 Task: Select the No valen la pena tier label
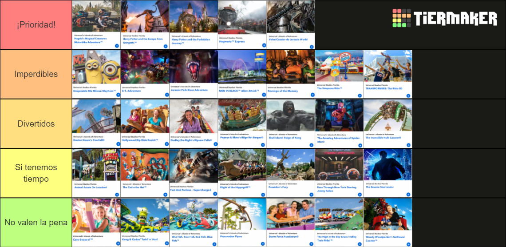(36, 223)
